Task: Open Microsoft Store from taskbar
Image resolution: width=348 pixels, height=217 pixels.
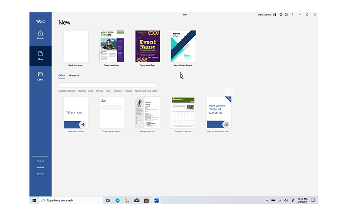Action: coord(146,201)
